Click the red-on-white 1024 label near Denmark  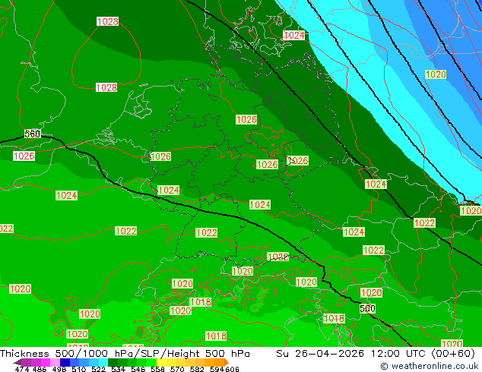294,35
